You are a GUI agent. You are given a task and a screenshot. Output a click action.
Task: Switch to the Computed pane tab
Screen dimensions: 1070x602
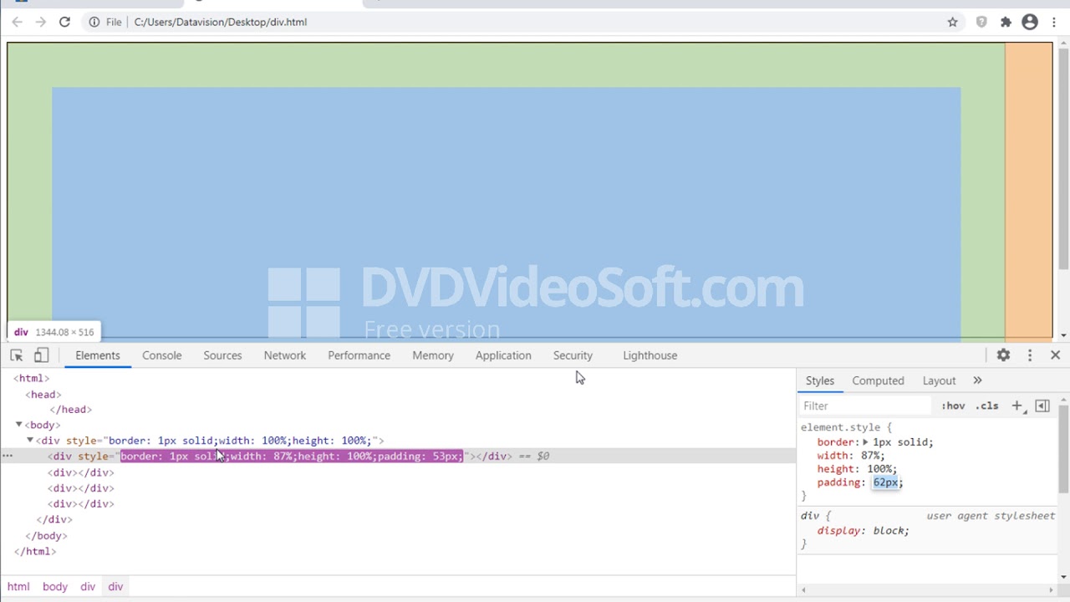(878, 380)
